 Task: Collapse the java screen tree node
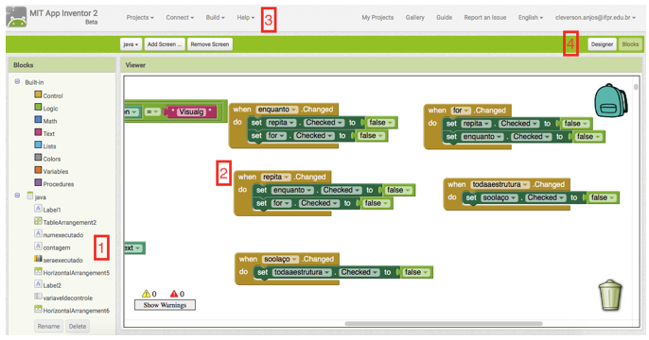point(17,195)
